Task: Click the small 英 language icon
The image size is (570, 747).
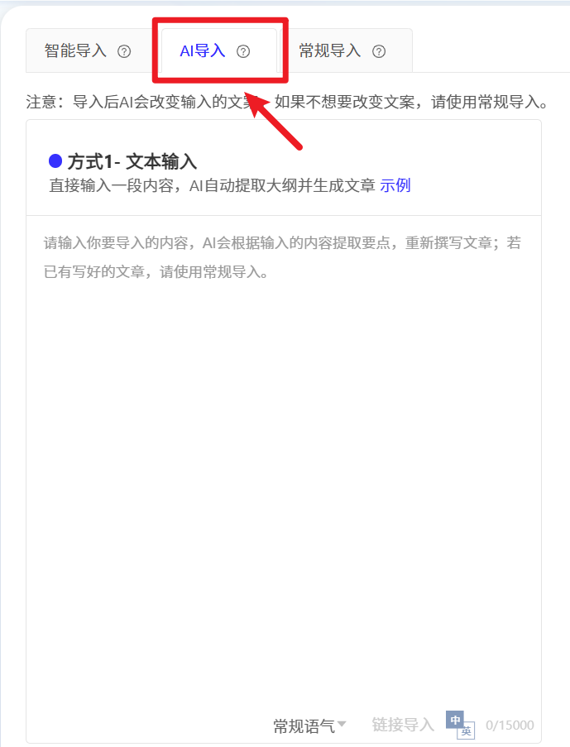Action: 466,731
